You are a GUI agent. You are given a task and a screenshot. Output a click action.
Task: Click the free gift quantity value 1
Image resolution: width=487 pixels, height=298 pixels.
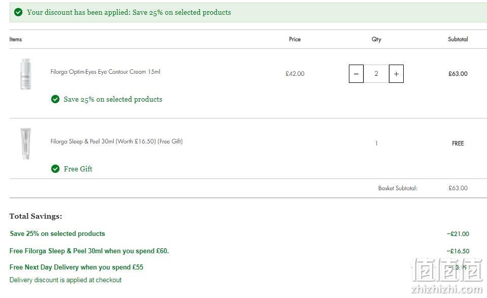[376, 143]
